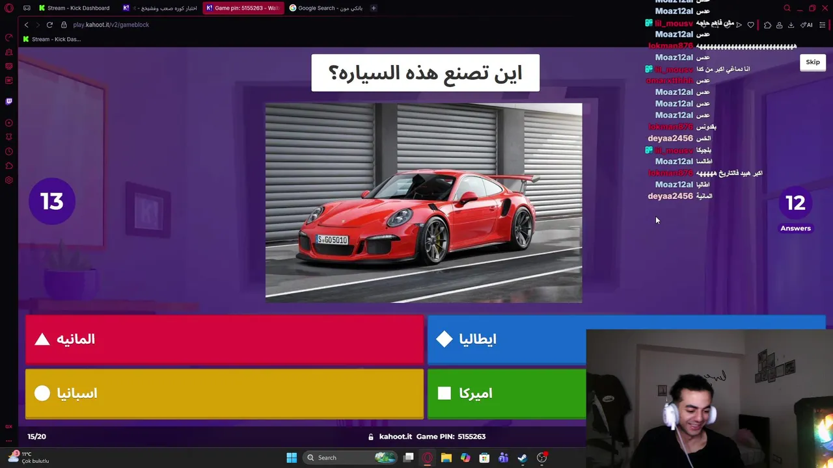The image size is (833, 468).
Task: Open Steam from the taskbar
Action: (523, 458)
